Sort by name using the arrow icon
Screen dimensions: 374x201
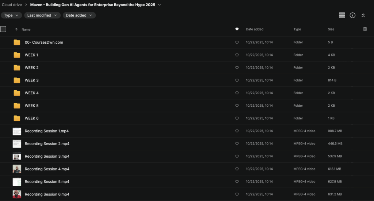click(16, 29)
